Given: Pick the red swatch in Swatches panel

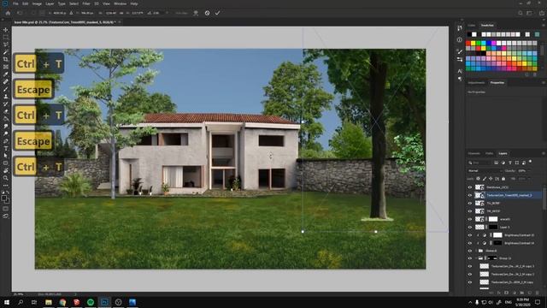Looking at the screenshot, I should (468, 44).
